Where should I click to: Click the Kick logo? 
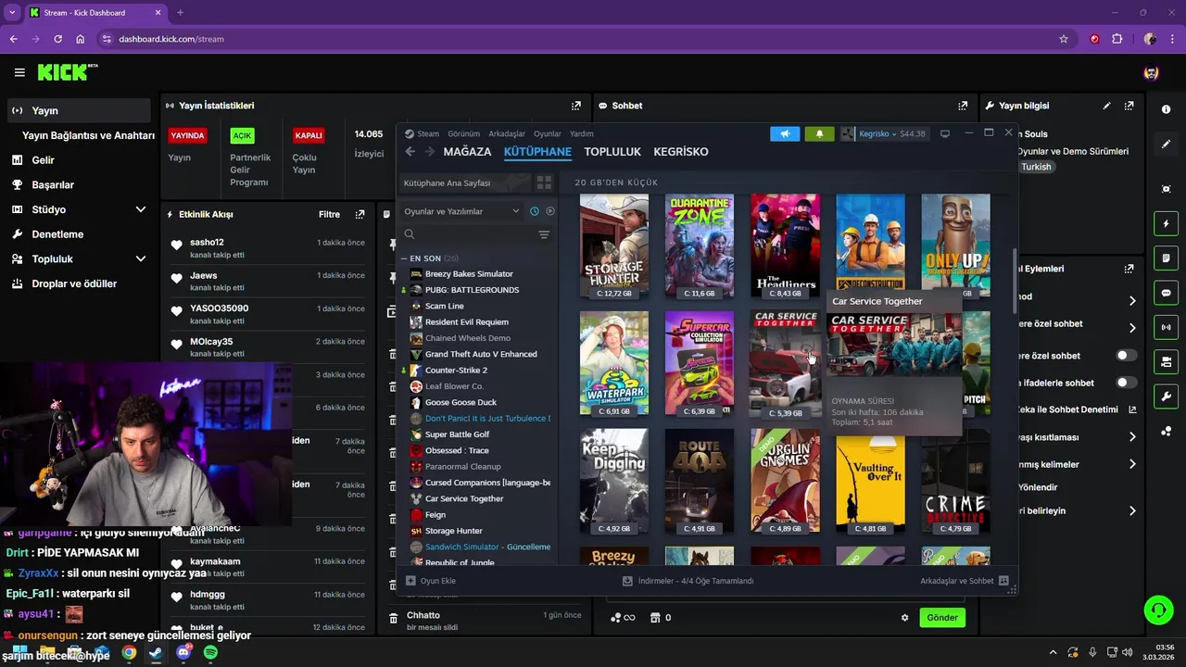tap(67, 72)
